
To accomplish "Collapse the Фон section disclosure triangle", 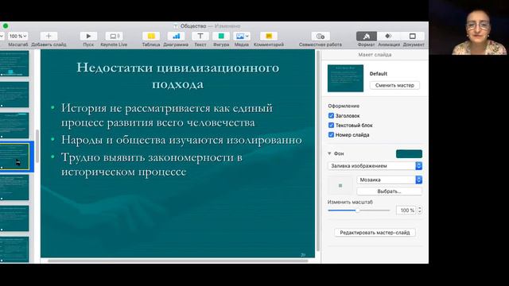I will pyautogui.click(x=329, y=153).
